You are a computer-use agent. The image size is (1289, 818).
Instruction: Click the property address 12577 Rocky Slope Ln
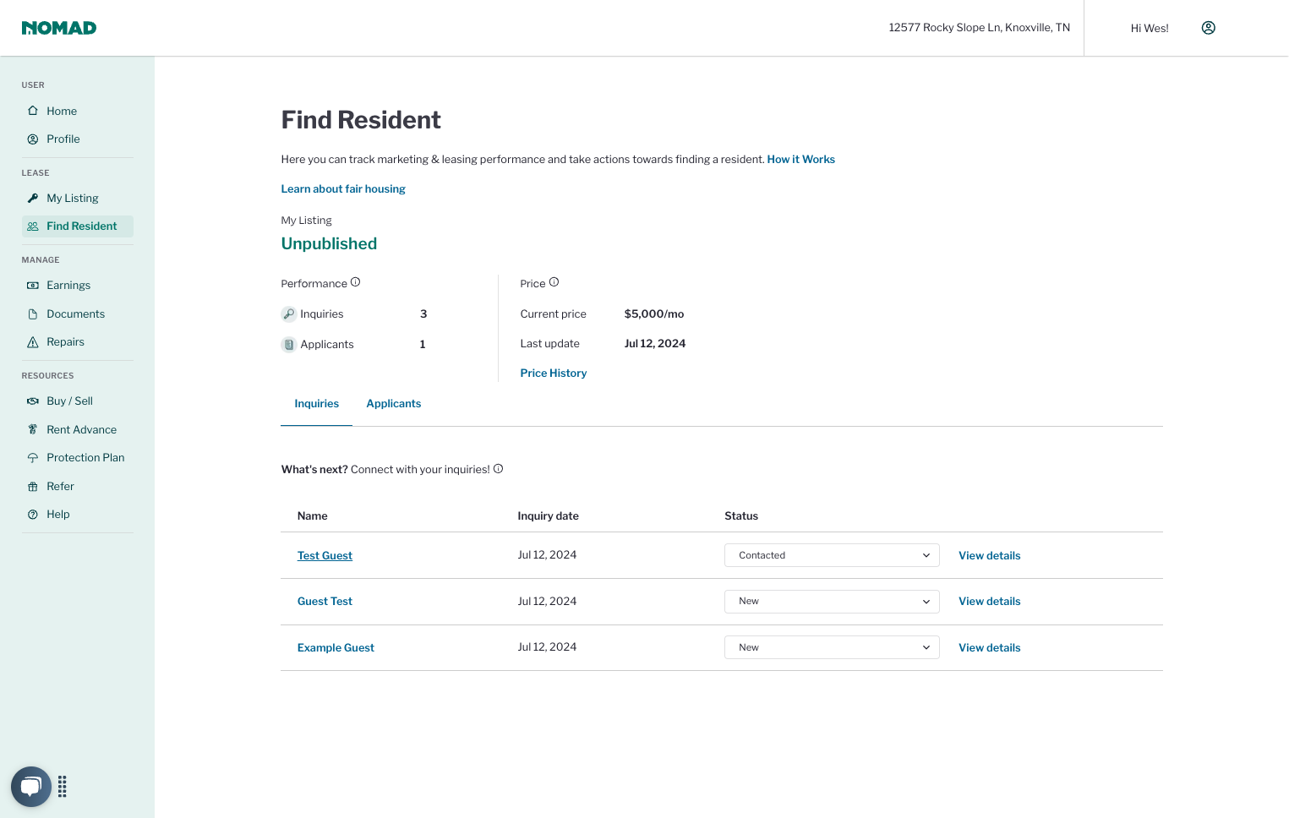pyautogui.click(x=980, y=28)
